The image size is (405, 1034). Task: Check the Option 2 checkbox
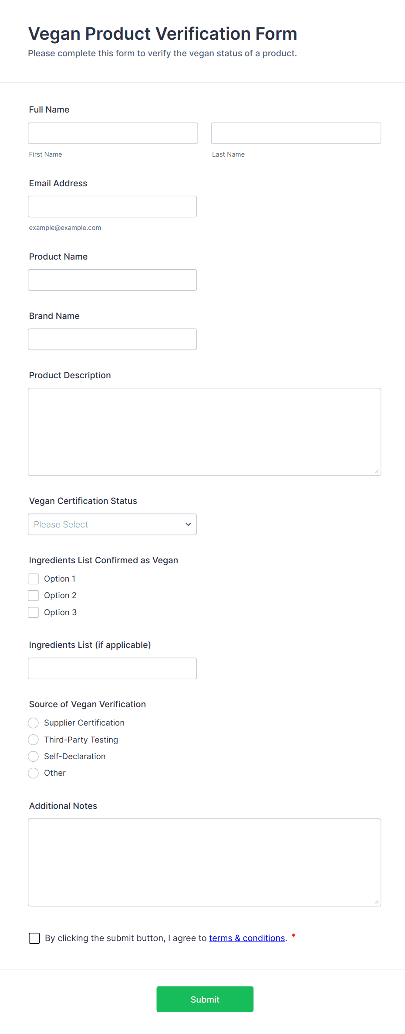[34, 596]
